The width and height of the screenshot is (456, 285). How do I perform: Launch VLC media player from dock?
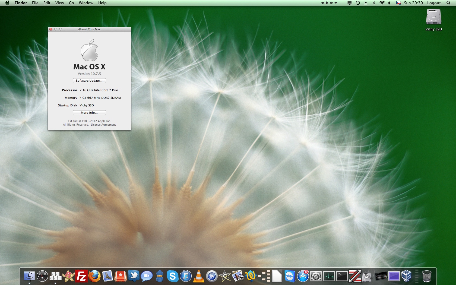click(199, 276)
